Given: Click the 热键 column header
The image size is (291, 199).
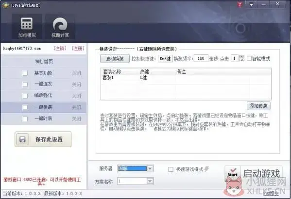Looking at the screenshot, I should point(144,71).
